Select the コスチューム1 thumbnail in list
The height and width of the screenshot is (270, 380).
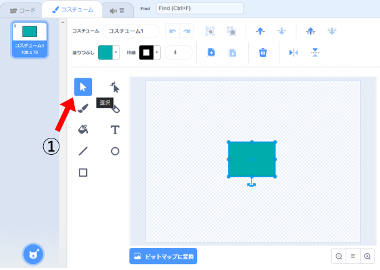[x=29, y=40]
